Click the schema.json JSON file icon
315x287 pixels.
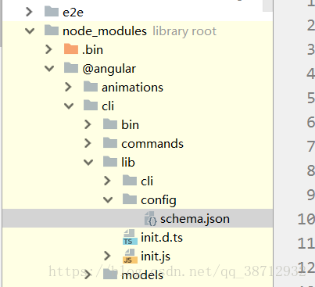click(x=151, y=218)
